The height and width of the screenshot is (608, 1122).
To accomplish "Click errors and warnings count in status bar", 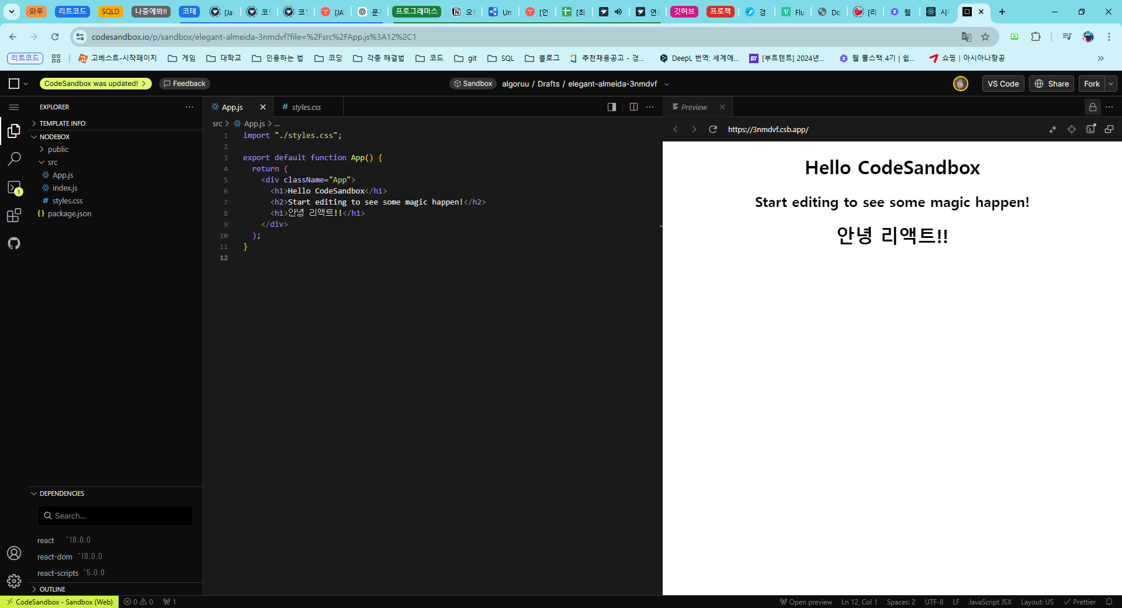I will 138,602.
